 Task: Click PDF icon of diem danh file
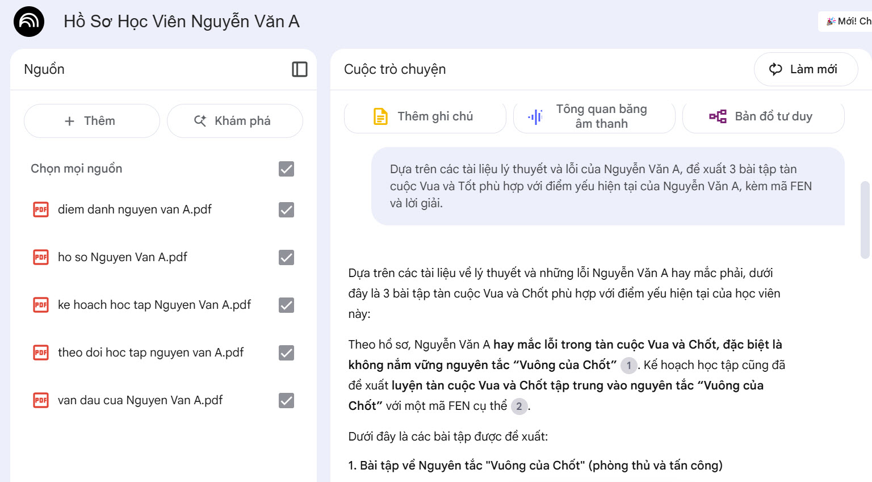41,209
